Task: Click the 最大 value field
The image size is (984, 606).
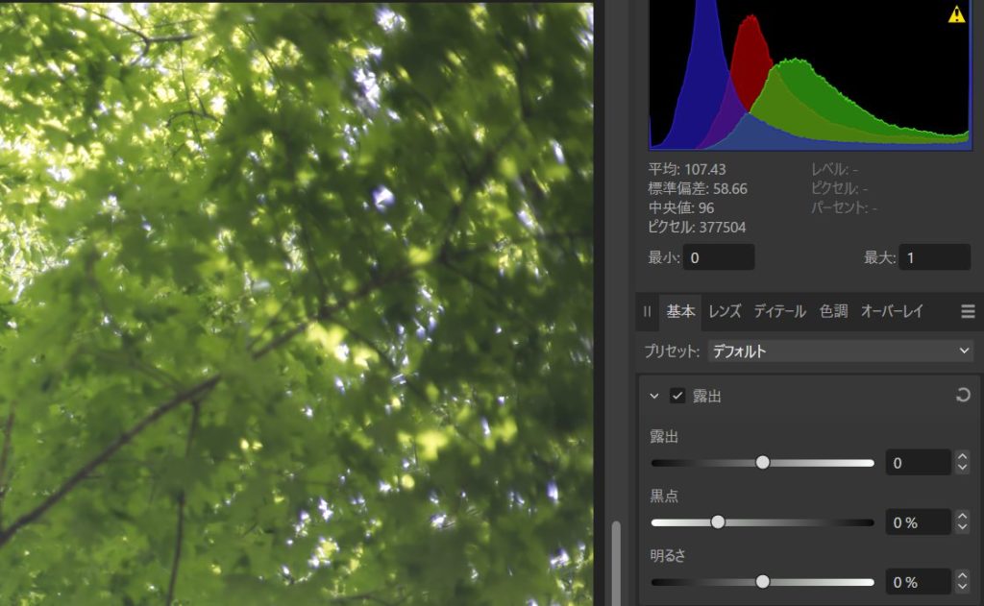Action: [935, 257]
